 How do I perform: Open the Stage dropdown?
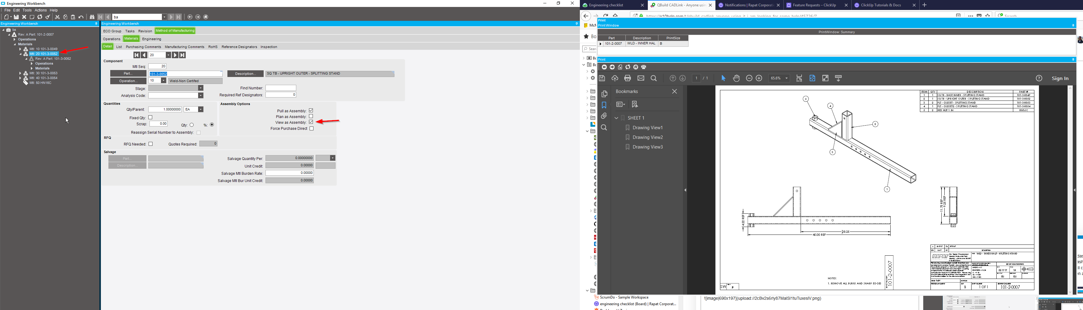[x=201, y=88]
